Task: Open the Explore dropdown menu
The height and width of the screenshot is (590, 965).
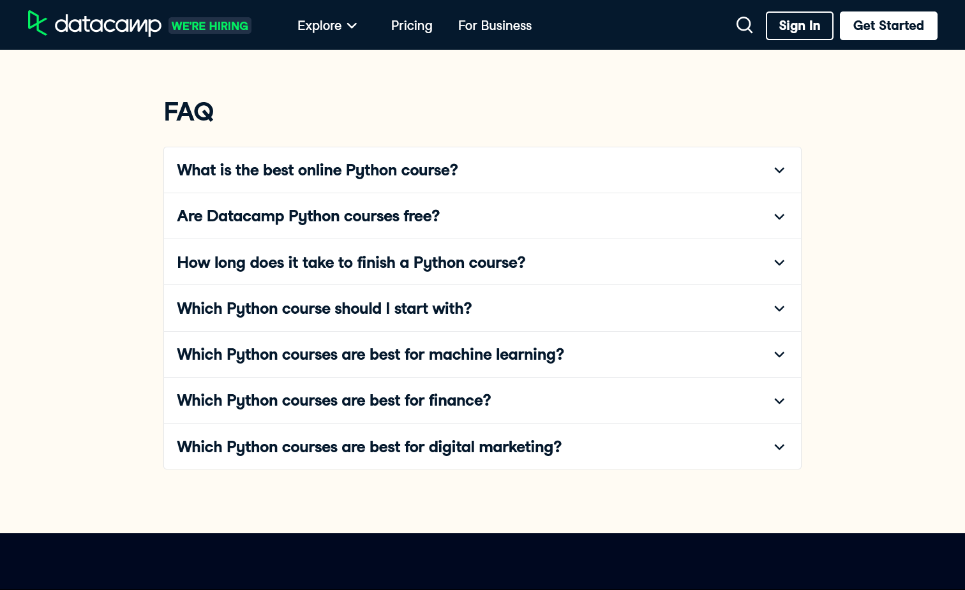Action: 327,26
